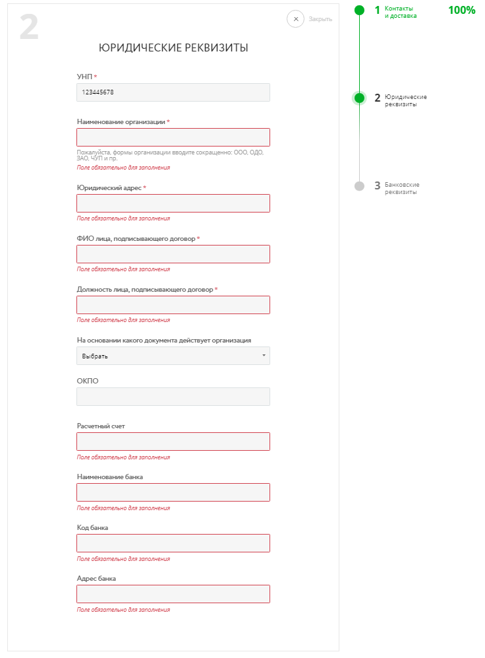The image size is (485, 658).
Task: Go to 'Контакты и доставка' step
Action: 401,12
